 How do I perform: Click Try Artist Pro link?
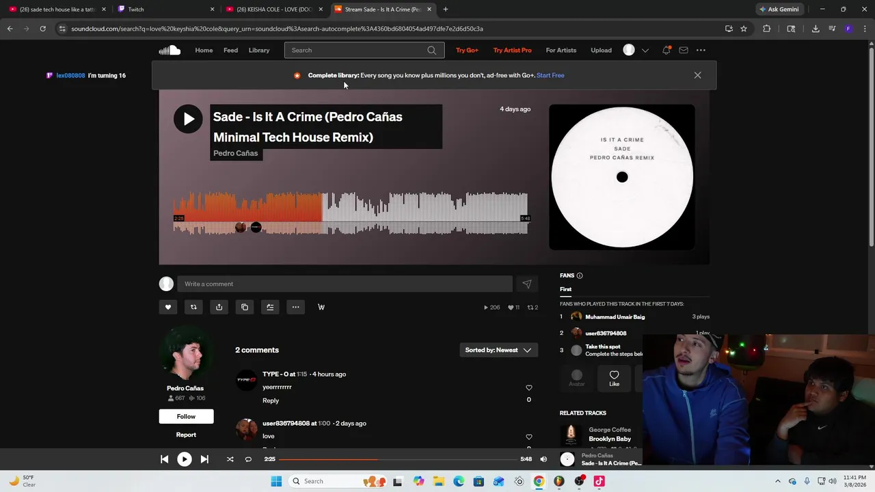(x=512, y=50)
